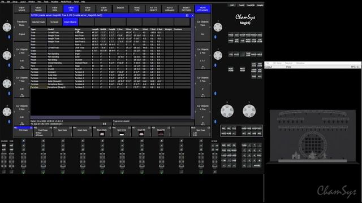Click the encoder wheel beside Transform Mode

[7, 27]
